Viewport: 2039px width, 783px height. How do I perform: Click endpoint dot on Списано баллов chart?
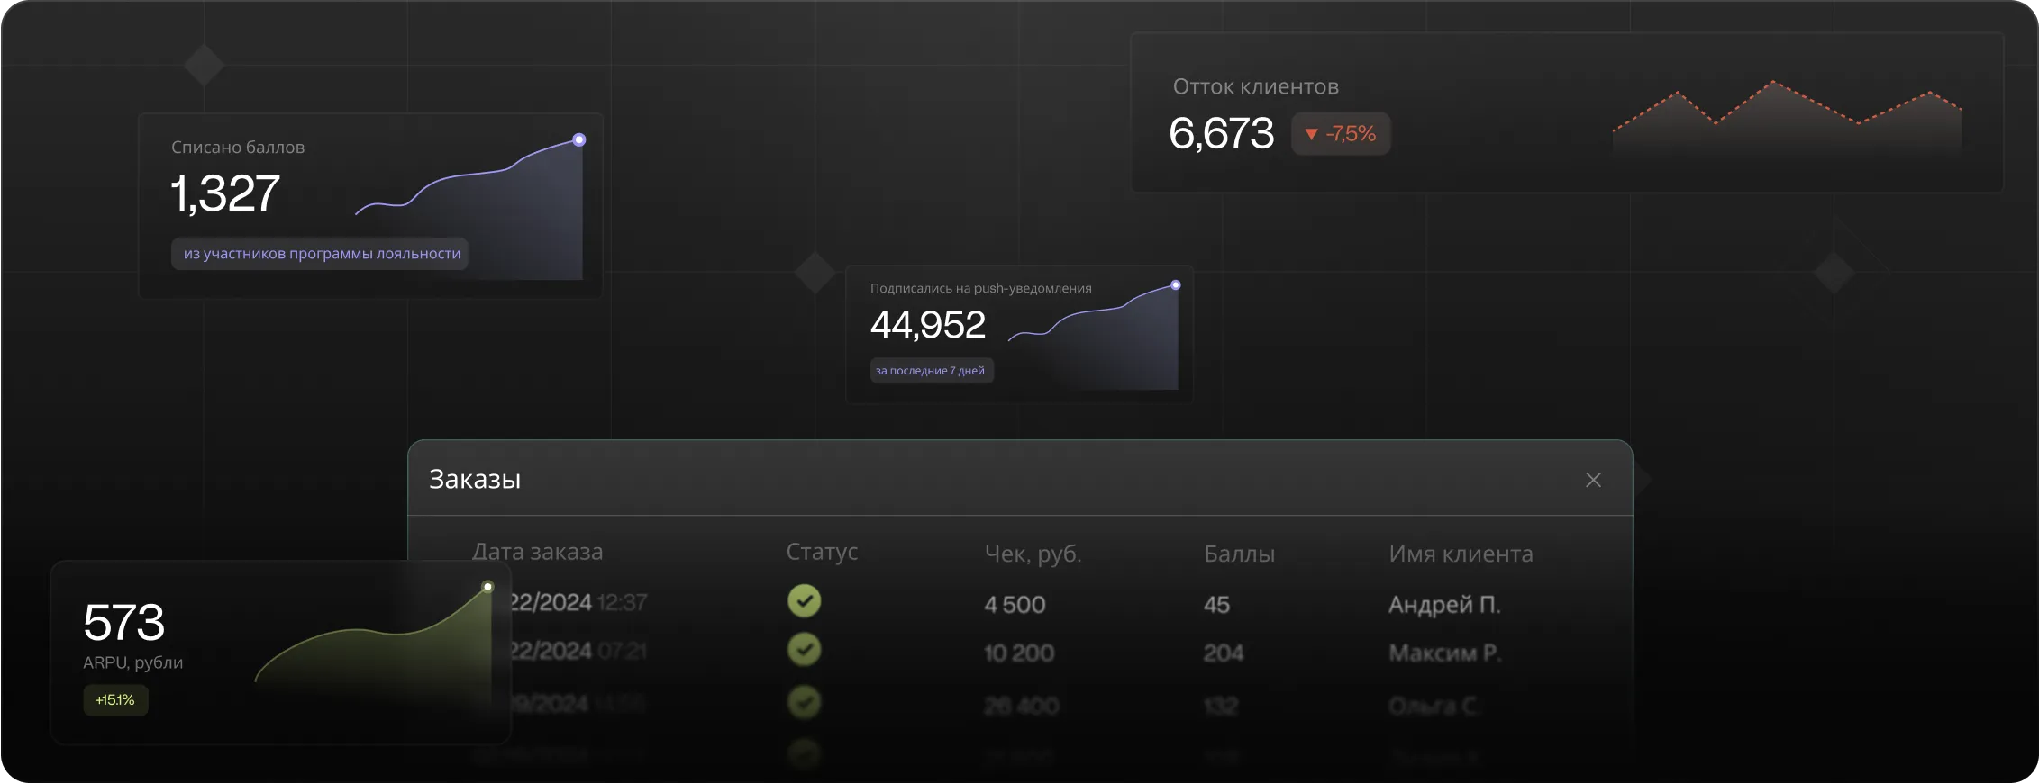[x=579, y=139]
